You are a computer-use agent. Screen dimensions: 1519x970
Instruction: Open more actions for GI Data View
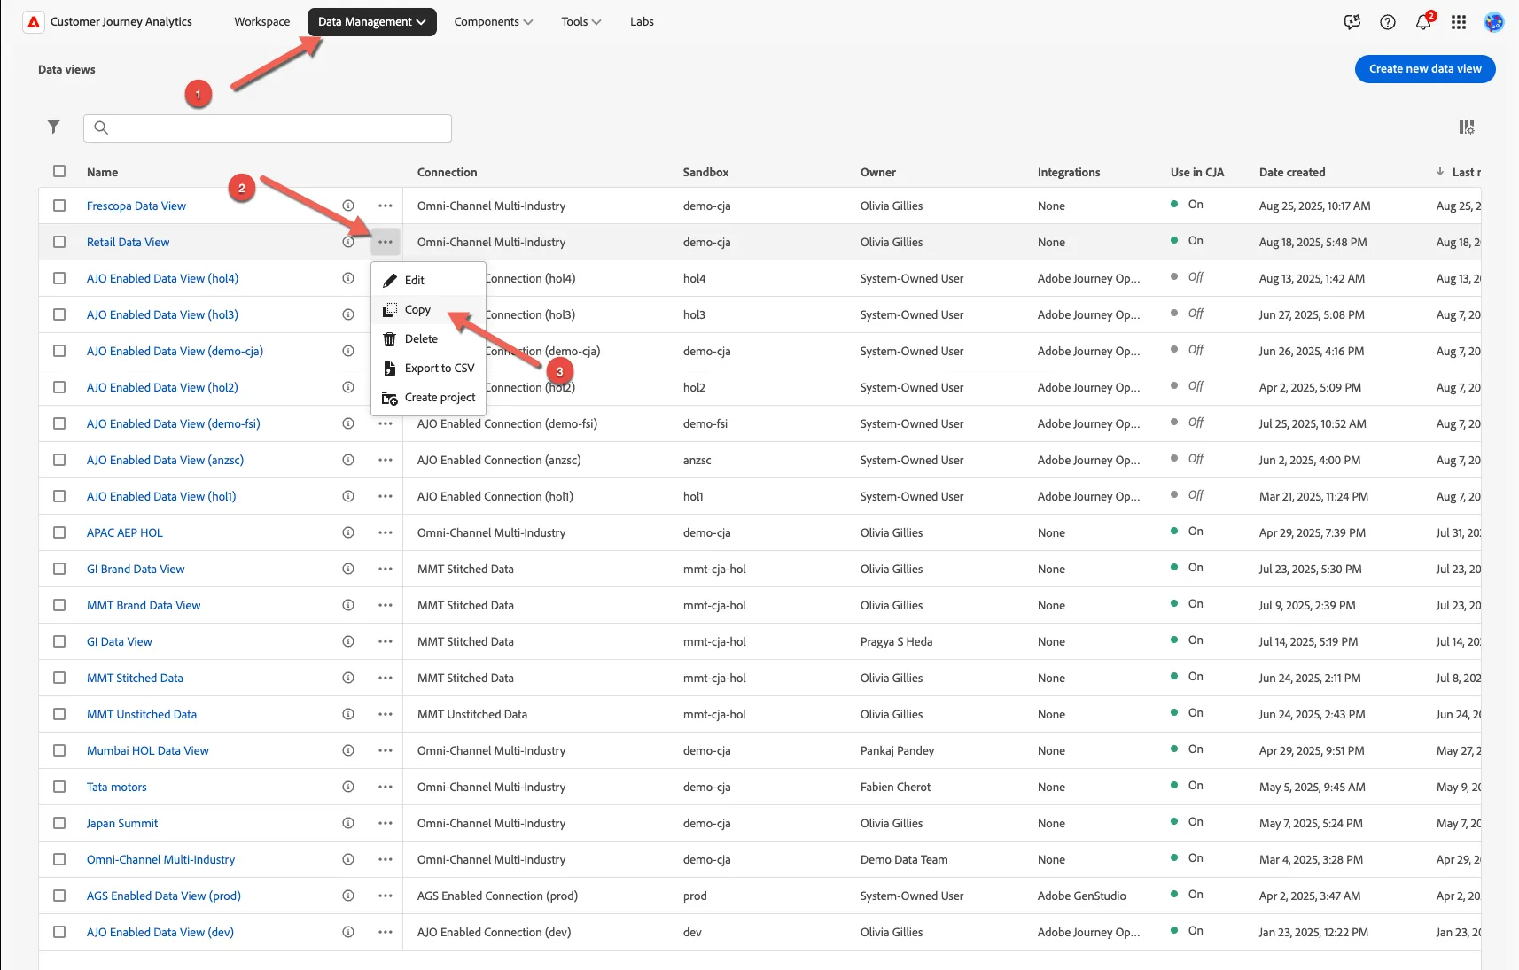(x=386, y=641)
